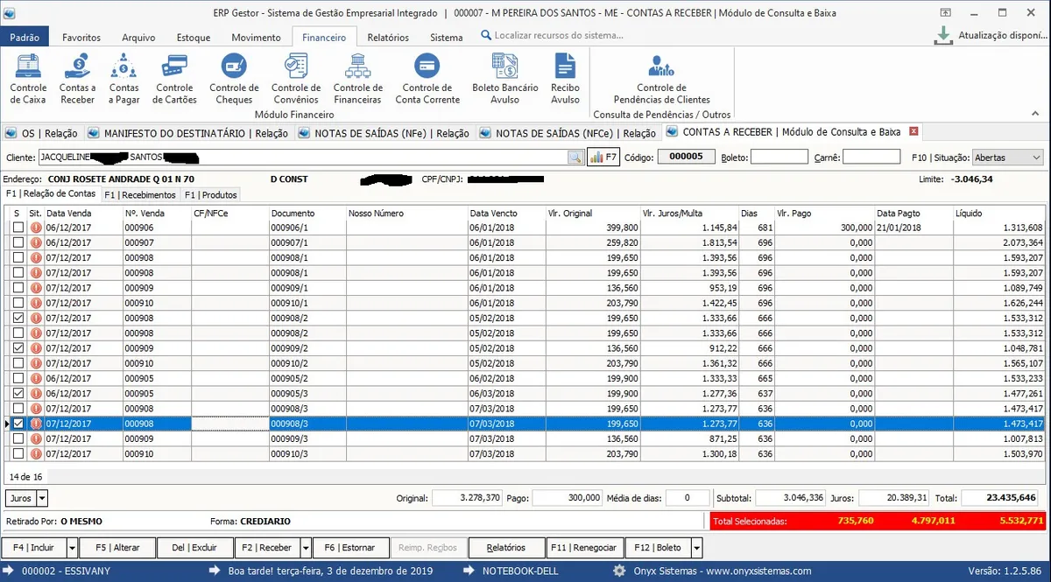Switch to the Relatórios ribbon tab
The width and height of the screenshot is (1051, 582).
pyautogui.click(x=388, y=38)
